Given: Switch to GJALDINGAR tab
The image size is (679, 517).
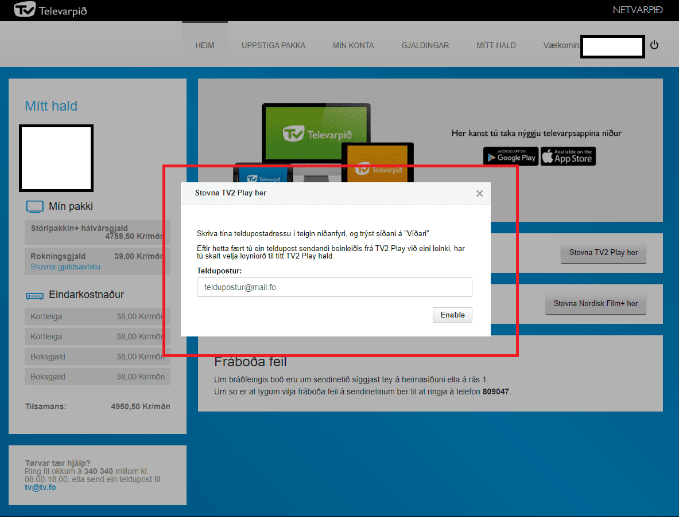Looking at the screenshot, I should tap(425, 45).
